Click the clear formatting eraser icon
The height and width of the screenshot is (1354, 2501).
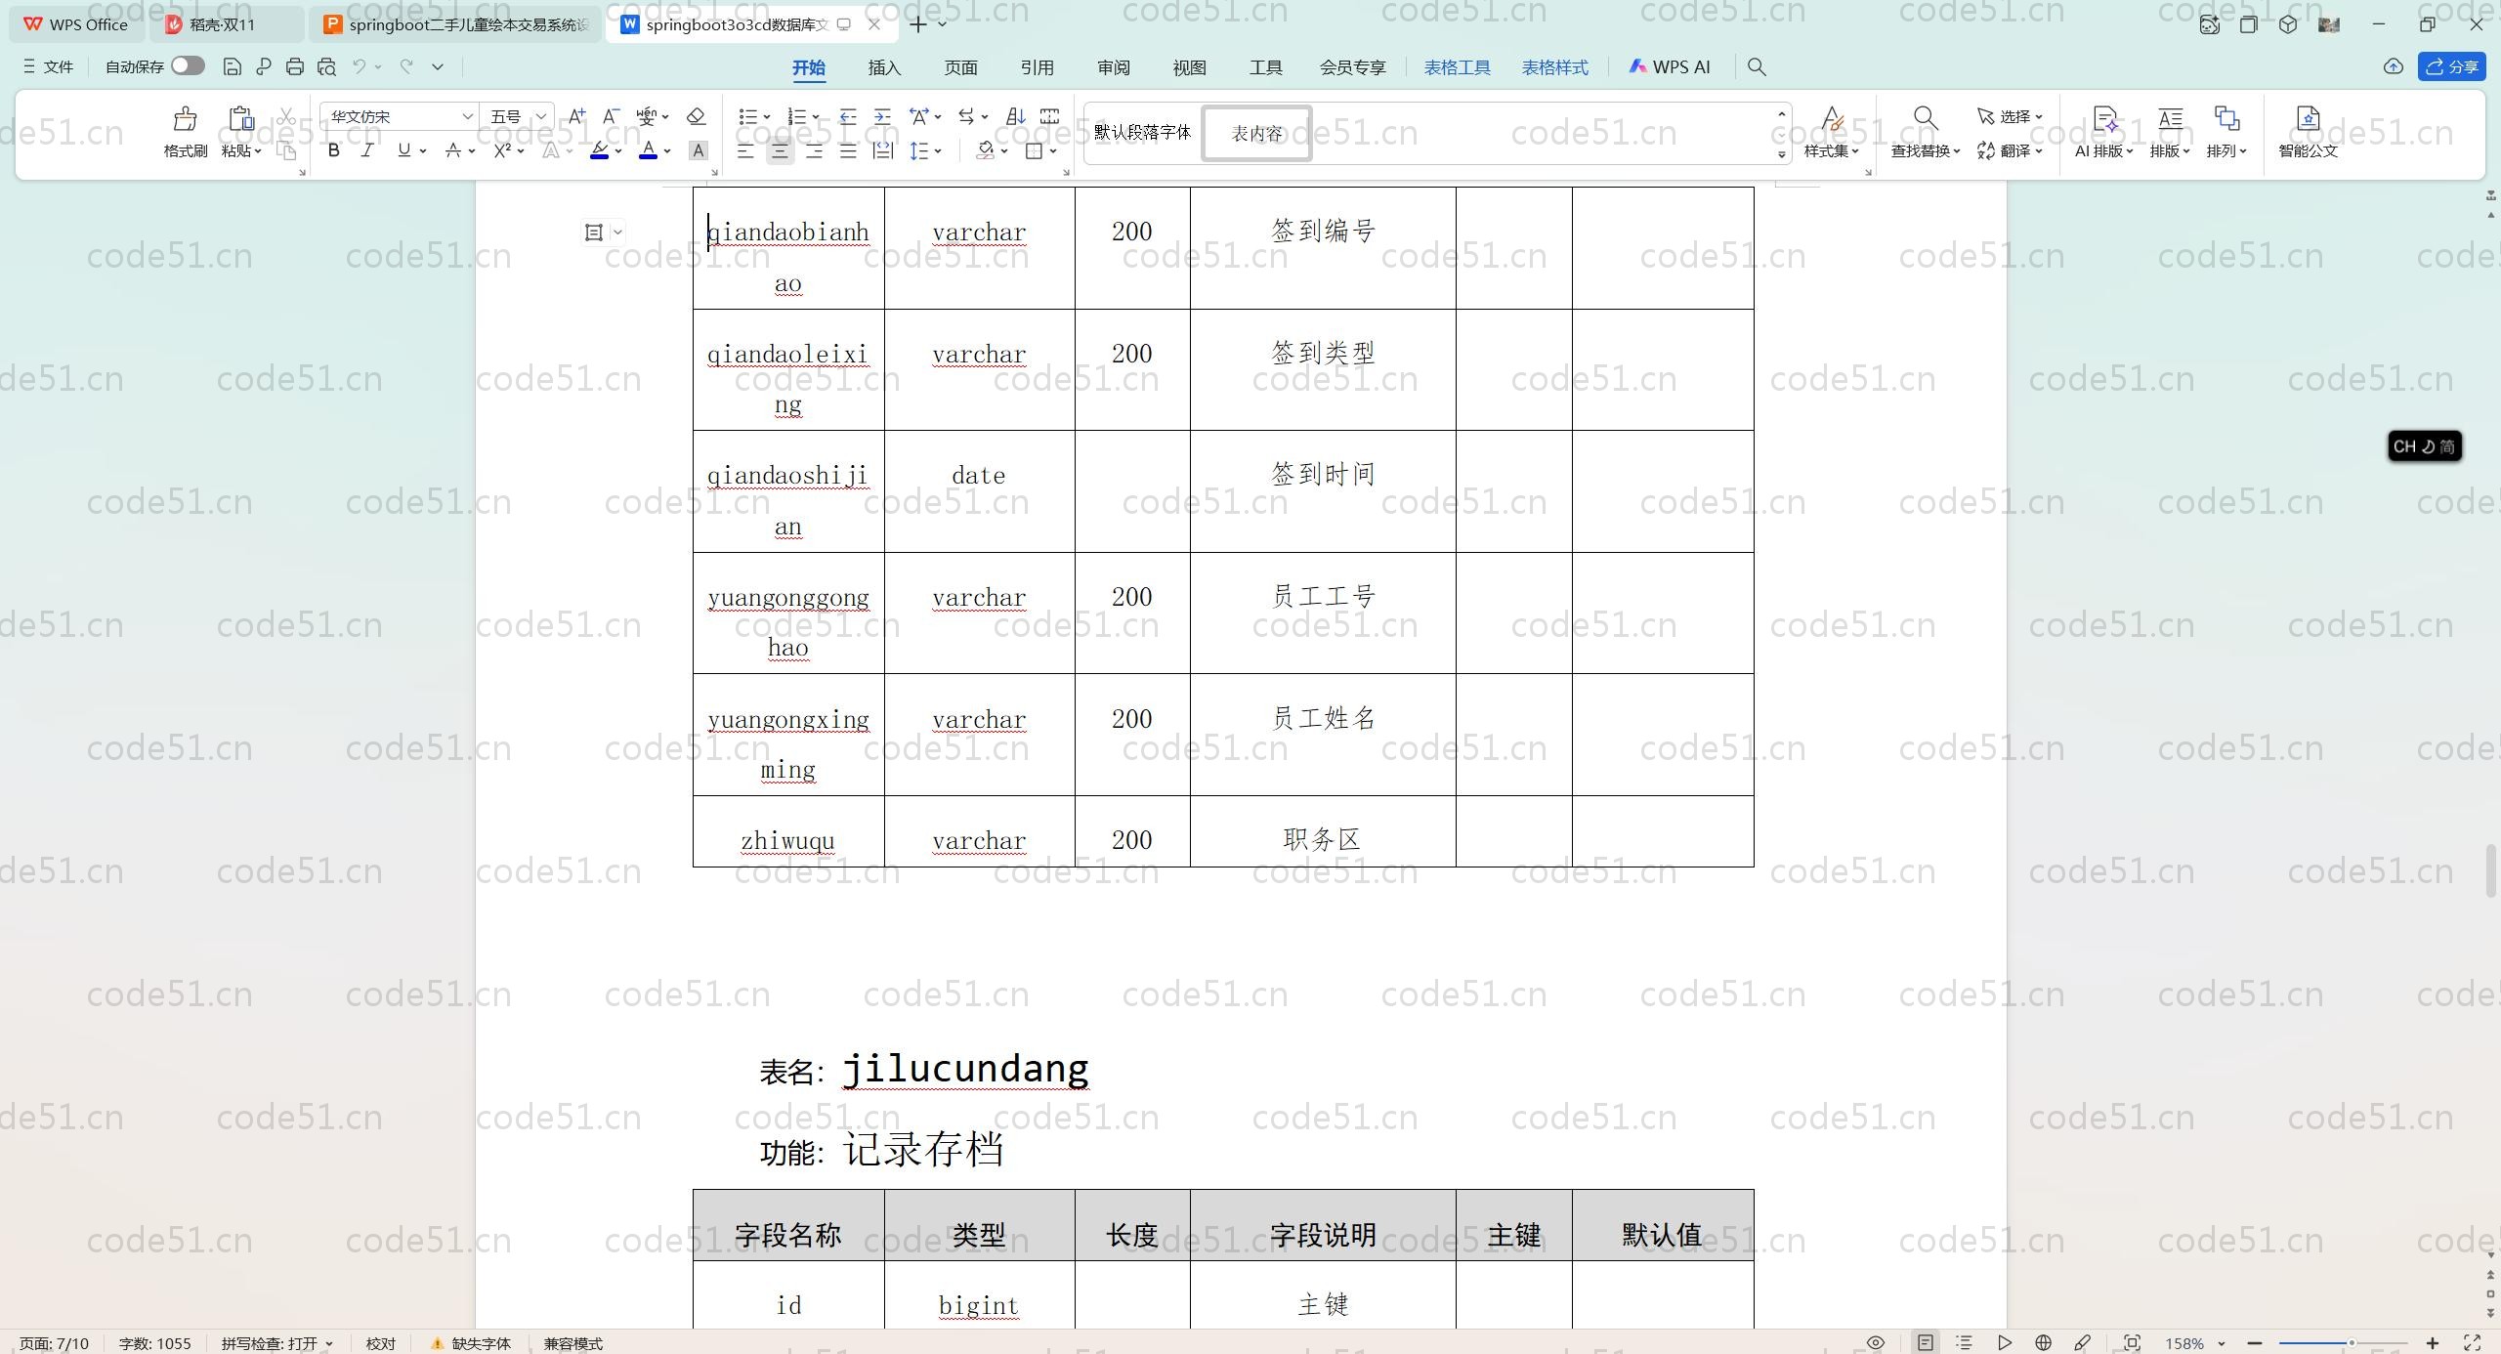click(696, 116)
